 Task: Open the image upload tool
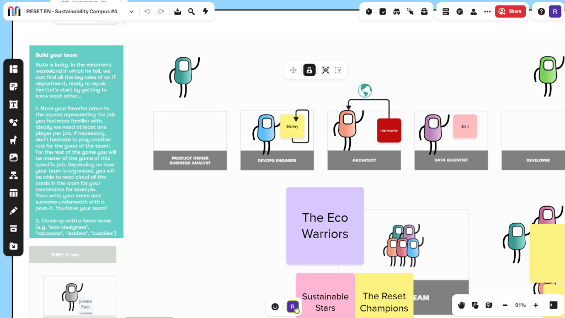point(13,158)
